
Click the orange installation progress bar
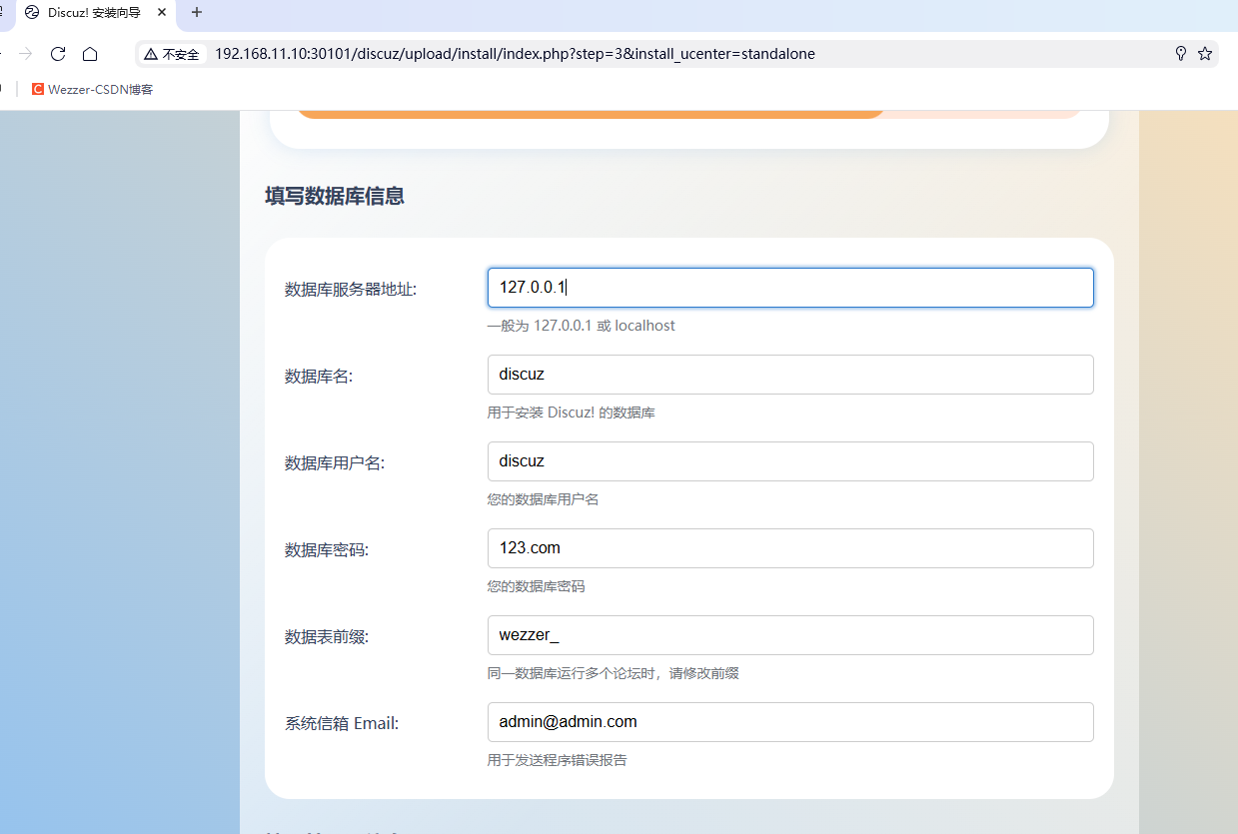(x=590, y=114)
